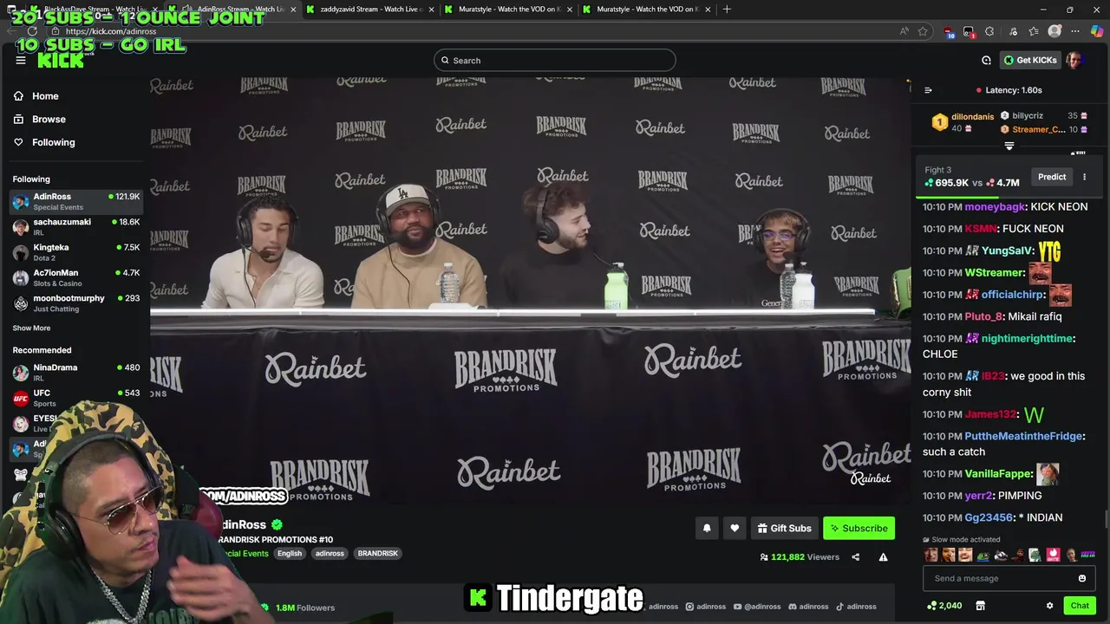Click the green Chat send button
Image resolution: width=1110 pixels, height=624 pixels.
point(1080,606)
